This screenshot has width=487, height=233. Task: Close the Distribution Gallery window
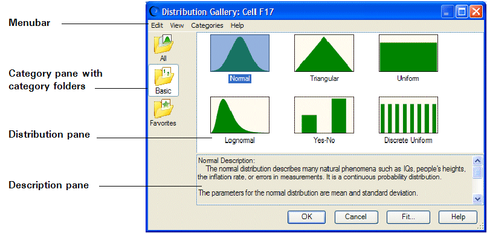click(x=476, y=12)
